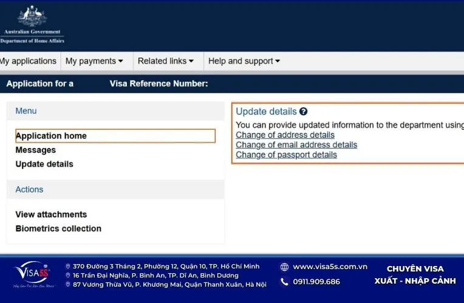Click the Visa5S logo in the footer banner
The width and height of the screenshot is (464, 303).
(x=33, y=274)
